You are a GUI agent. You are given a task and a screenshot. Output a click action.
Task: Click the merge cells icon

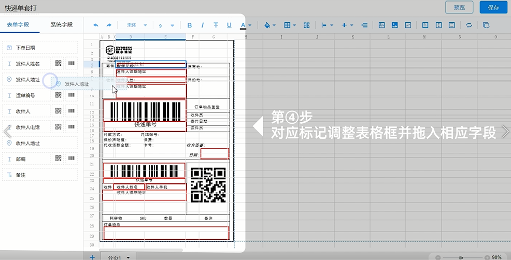coord(306,25)
